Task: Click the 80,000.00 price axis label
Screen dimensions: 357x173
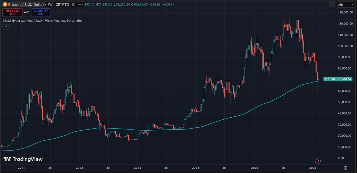Action: [x=345, y=68]
